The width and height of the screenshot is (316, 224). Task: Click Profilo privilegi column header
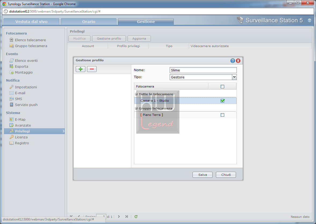coord(128,46)
